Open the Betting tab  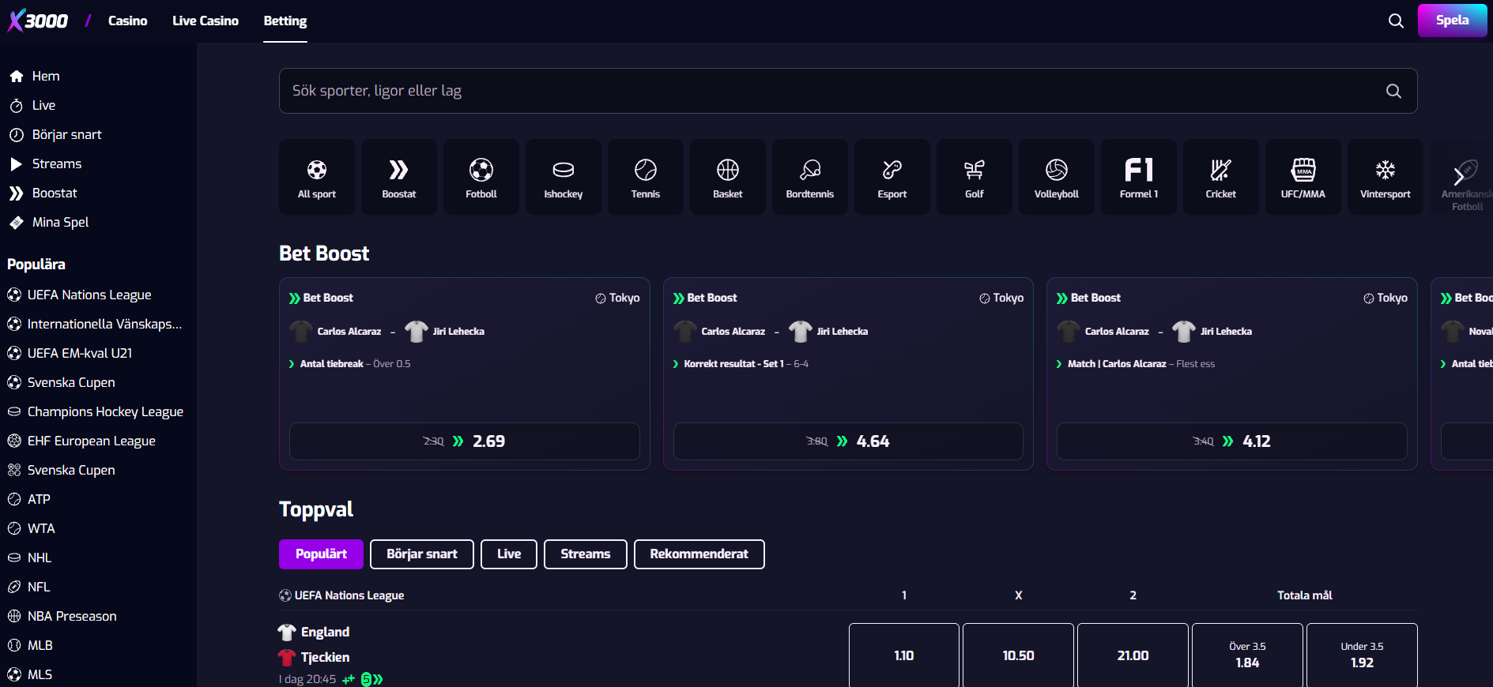tap(285, 21)
